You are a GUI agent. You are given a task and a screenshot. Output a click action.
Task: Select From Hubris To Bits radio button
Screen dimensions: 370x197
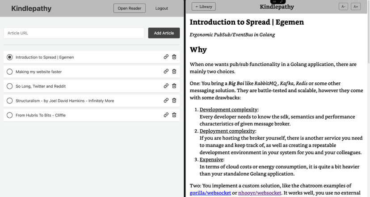(10, 115)
